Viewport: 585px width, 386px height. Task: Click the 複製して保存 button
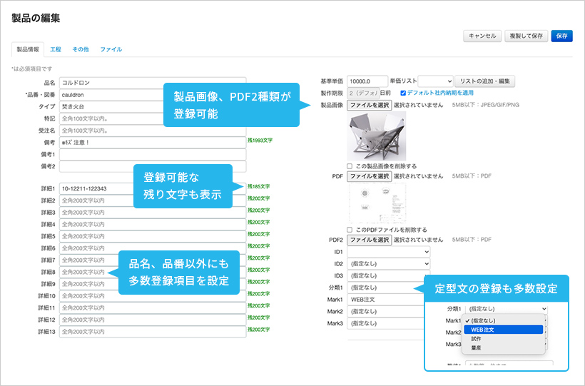pyautogui.click(x=526, y=36)
